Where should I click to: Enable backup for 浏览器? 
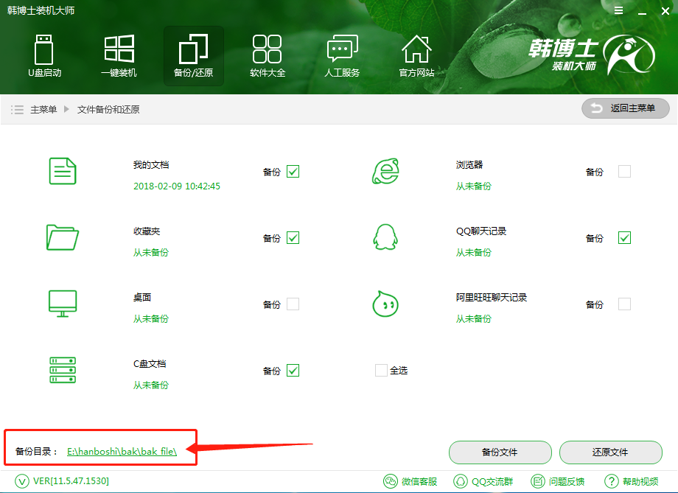coord(623,171)
